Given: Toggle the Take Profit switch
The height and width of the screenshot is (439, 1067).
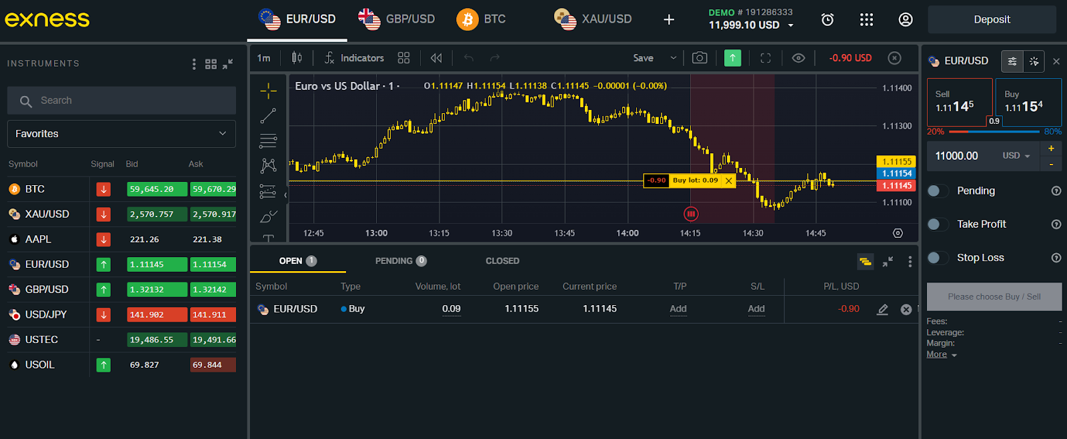Looking at the screenshot, I should coord(938,224).
